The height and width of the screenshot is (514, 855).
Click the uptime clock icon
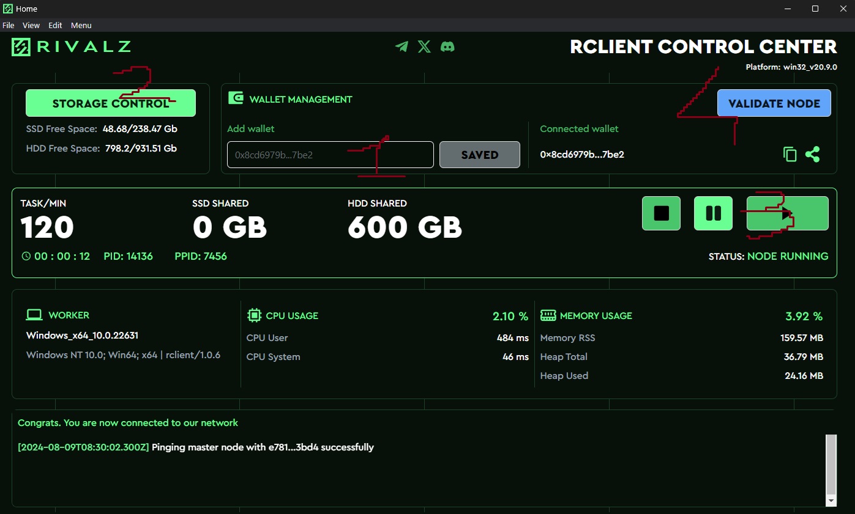tap(26, 256)
